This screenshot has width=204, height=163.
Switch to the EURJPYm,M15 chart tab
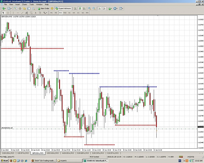(113, 153)
